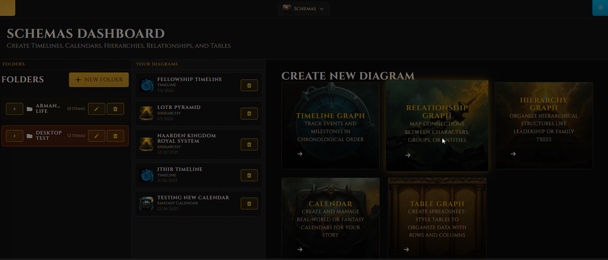
Task: Edit the Desktop Test folder name
Action: (x=96, y=136)
